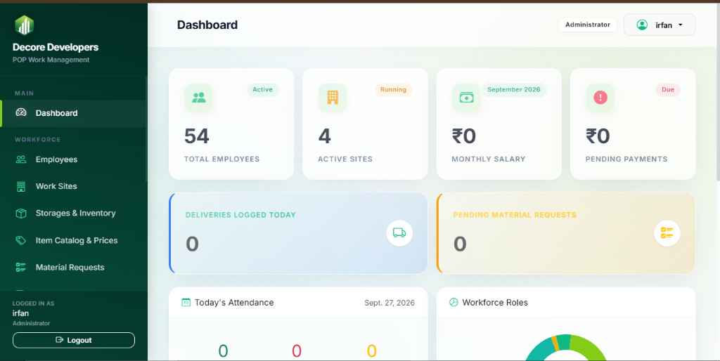Click the Sept. 27, 2026 date

pyautogui.click(x=390, y=303)
